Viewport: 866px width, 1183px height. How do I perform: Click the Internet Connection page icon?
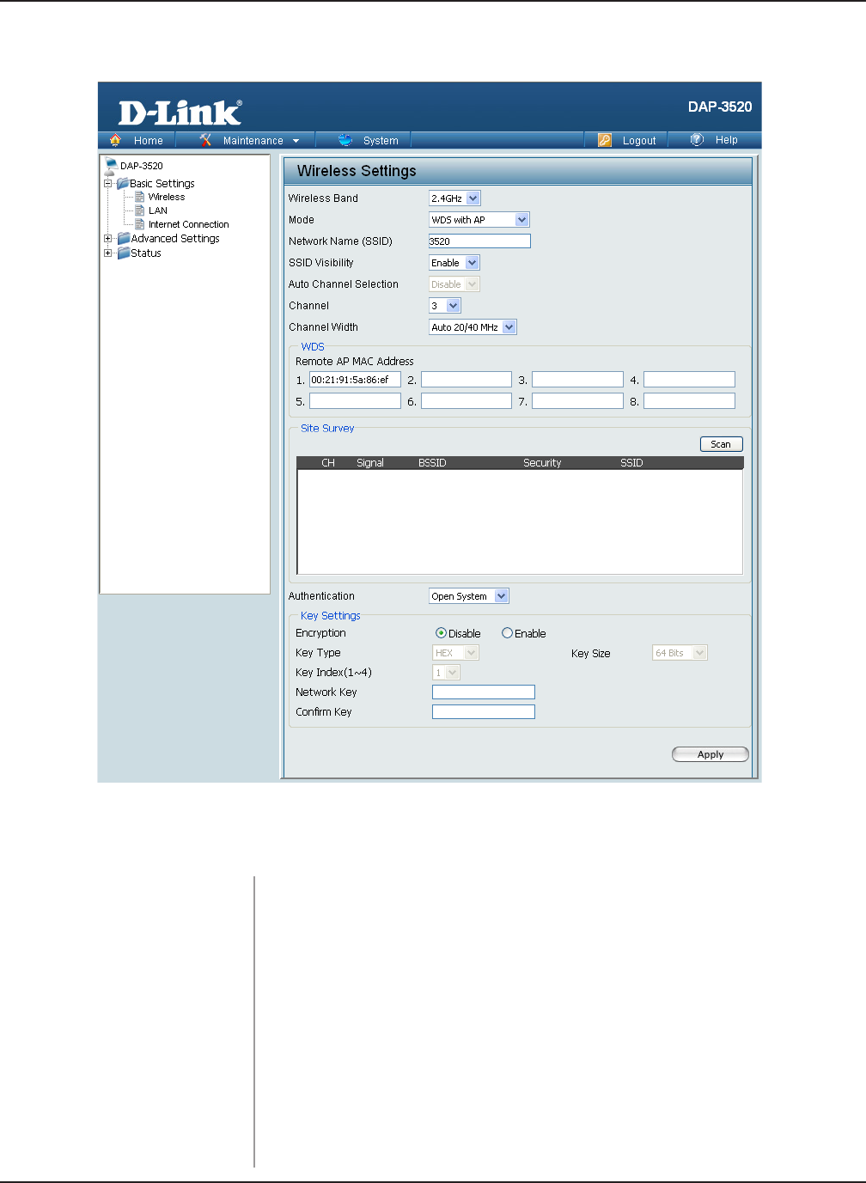140,224
